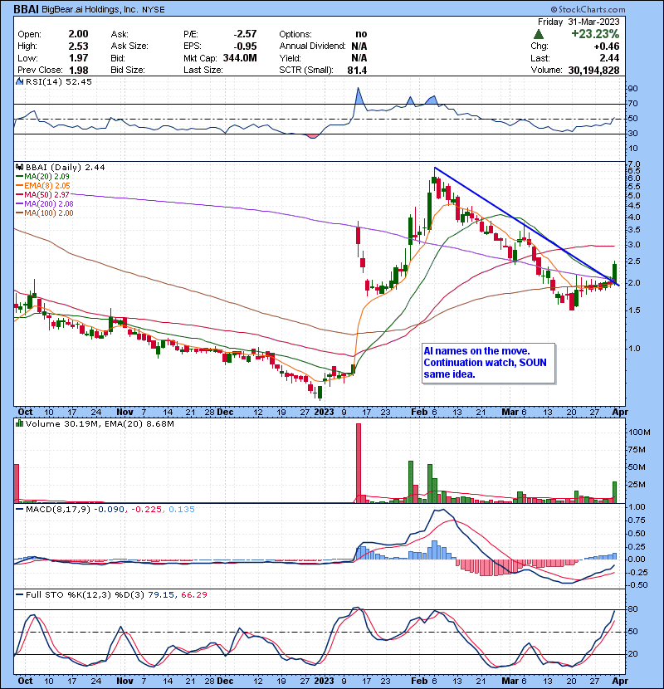Screen dimensions: 664x689
Task: Click the NYSE exchange label
Action: (154, 10)
